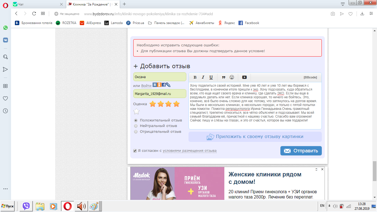The height and width of the screenshot is (212, 377).
Task: Open the Авиабилеты bookmark
Action: pos(202,23)
